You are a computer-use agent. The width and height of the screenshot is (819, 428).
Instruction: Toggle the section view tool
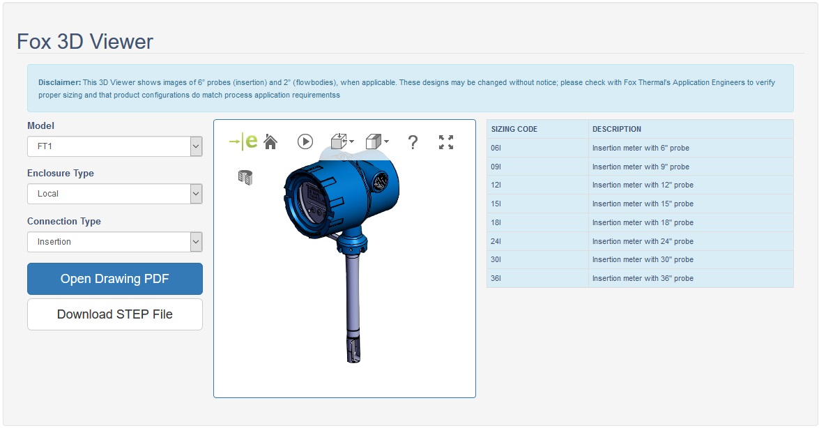pyautogui.click(x=245, y=177)
